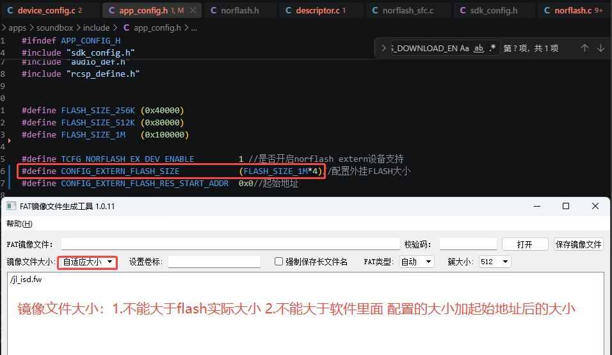Close the app_config.h tab
The height and width of the screenshot is (355, 612).
point(193,10)
